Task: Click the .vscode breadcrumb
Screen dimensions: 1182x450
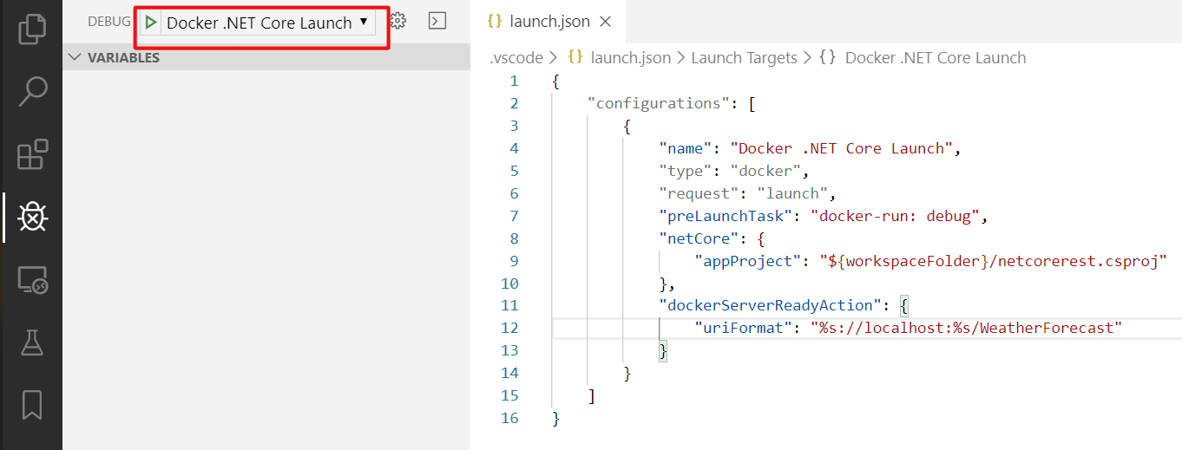Action: (x=515, y=58)
